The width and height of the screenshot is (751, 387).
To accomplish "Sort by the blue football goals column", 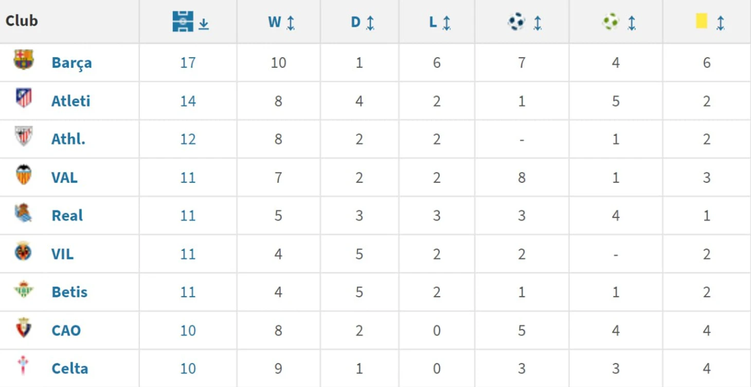I will [524, 22].
